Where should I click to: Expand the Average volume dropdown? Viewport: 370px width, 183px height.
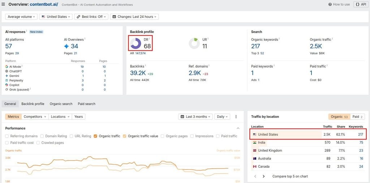pos(21,17)
